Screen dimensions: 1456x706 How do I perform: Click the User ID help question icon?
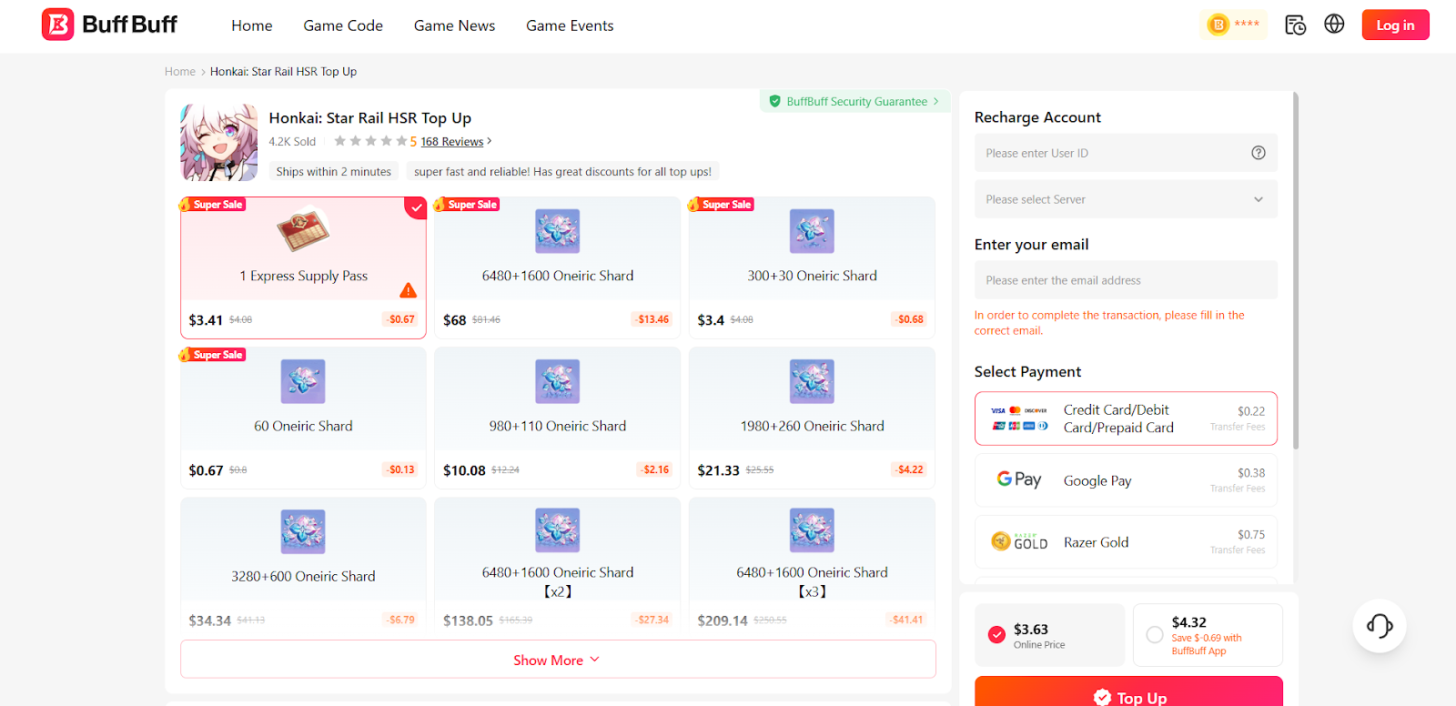(x=1259, y=153)
